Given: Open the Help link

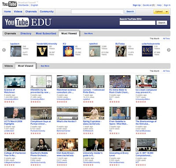Looking at the screenshot, I should 159,5.
